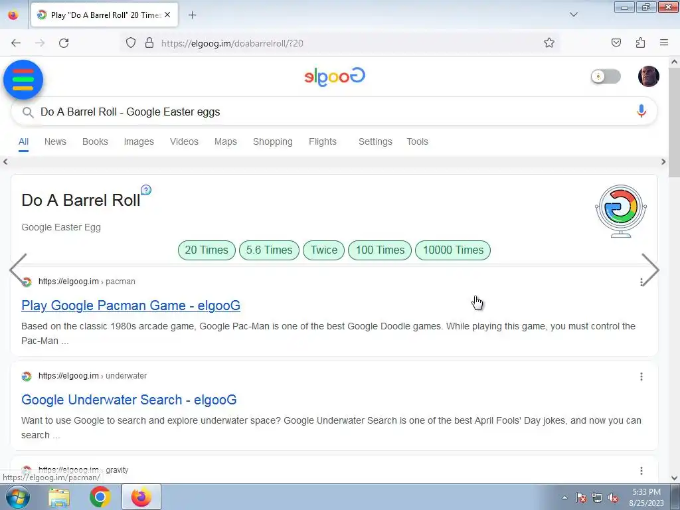Open the Save to Pocket icon
Image resolution: width=680 pixels, height=510 pixels.
coord(616,43)
